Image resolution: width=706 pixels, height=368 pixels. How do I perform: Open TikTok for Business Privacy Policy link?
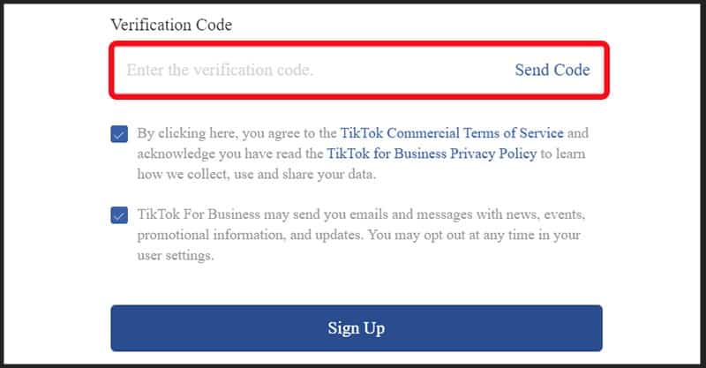pos(432,154)
